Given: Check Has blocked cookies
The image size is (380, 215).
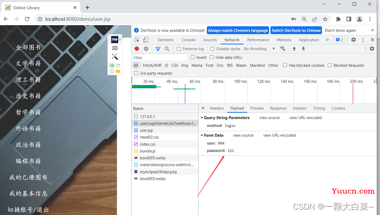Looking at the screenshot, I should tap(285, 65).
